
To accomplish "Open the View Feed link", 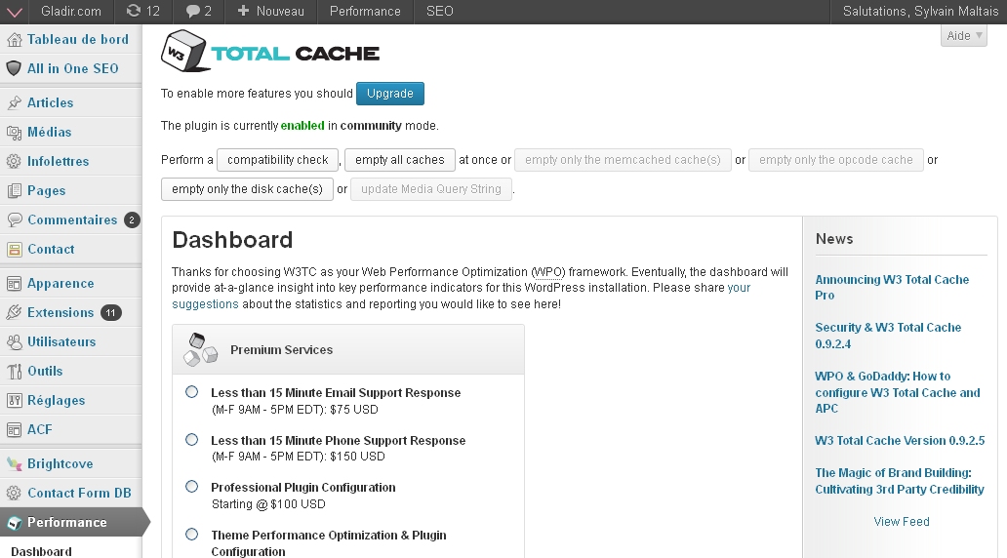I will tap(902, 522).
